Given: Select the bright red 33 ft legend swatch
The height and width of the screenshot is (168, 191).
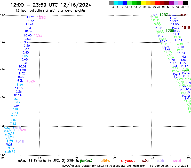Looking at the screenshot, I should (x=157, y=3).
